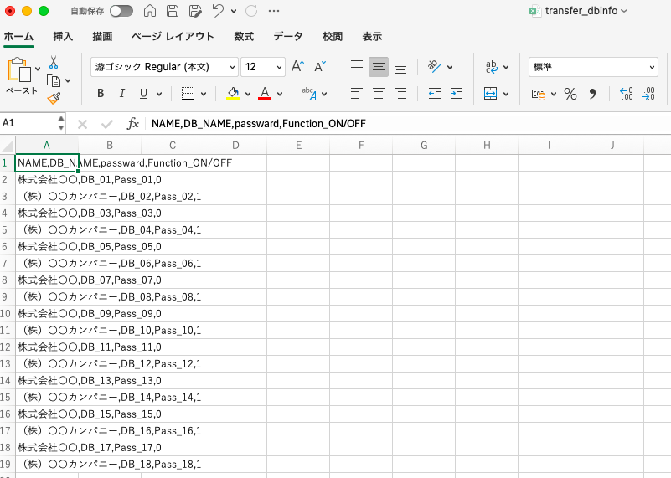This screenshot has height=478, width=671.
Task: Click the Merge and Center icon
Action: (490, 93)
